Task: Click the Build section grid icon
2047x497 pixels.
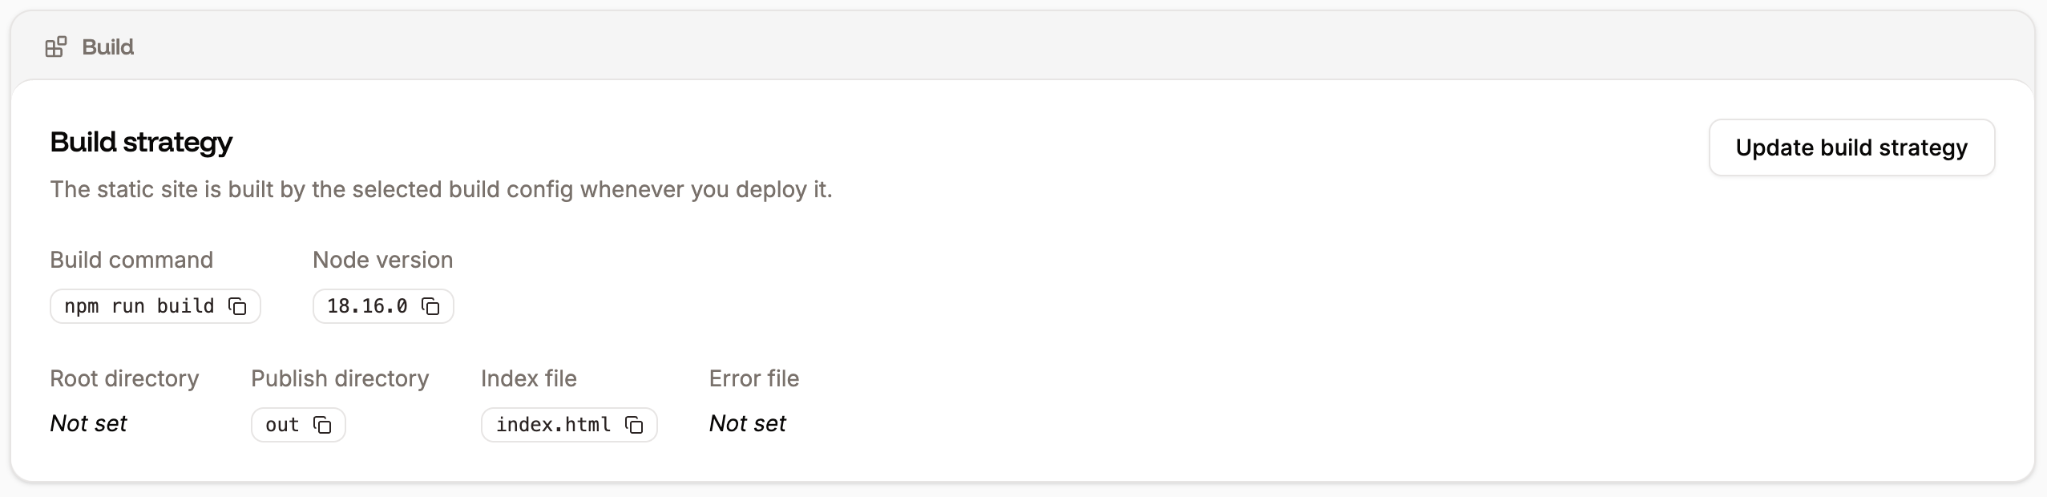Action: tap(55, 46)
